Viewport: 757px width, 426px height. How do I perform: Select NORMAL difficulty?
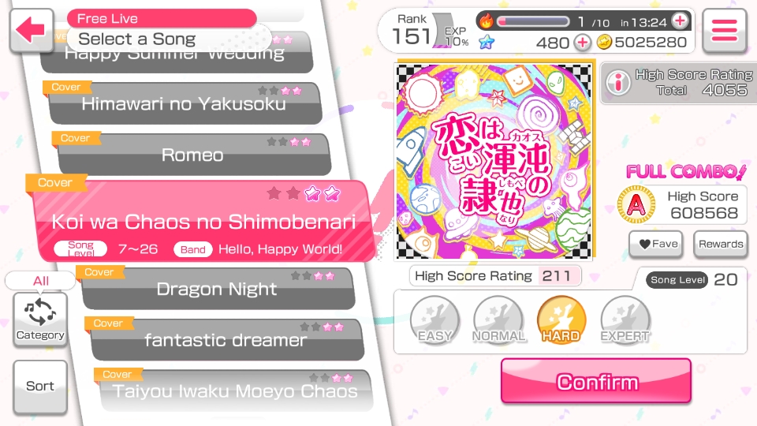(x=498, y=319)
